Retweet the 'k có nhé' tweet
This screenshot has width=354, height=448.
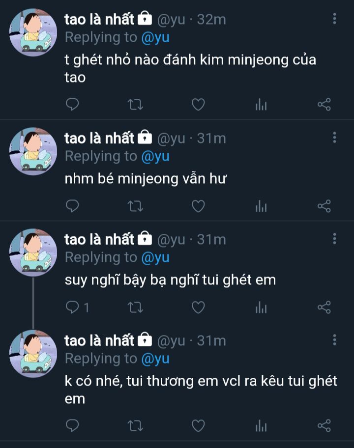click(x=135, y=426)
